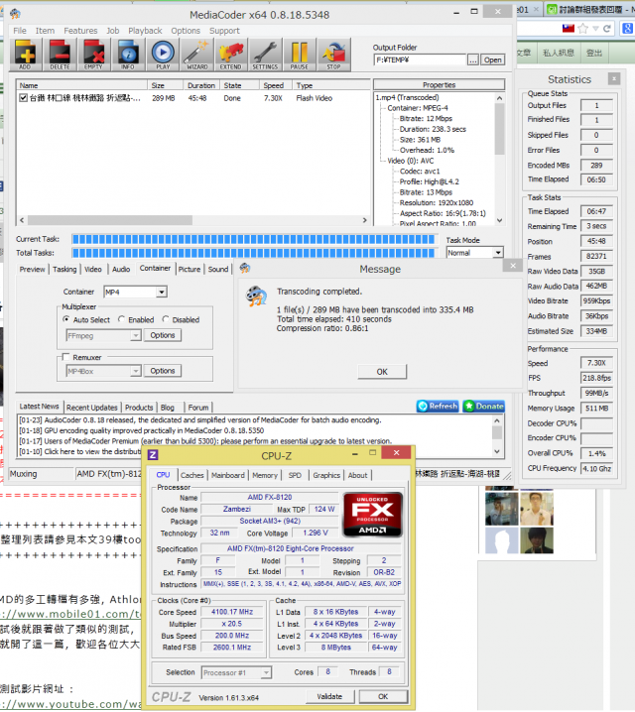Open the SETTINGS wrench icon
Image resolution: width=635 pixels, height=712 pixels.
tap(265, 55)
